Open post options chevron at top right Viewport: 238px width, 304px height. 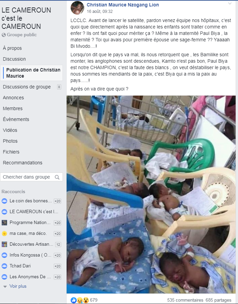[230, 3]
